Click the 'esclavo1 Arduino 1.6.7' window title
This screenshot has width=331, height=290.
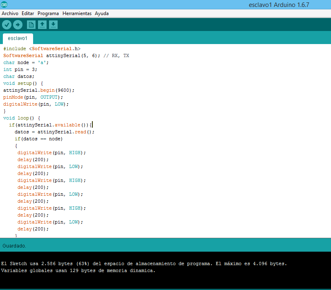click(x=279, y=5)
